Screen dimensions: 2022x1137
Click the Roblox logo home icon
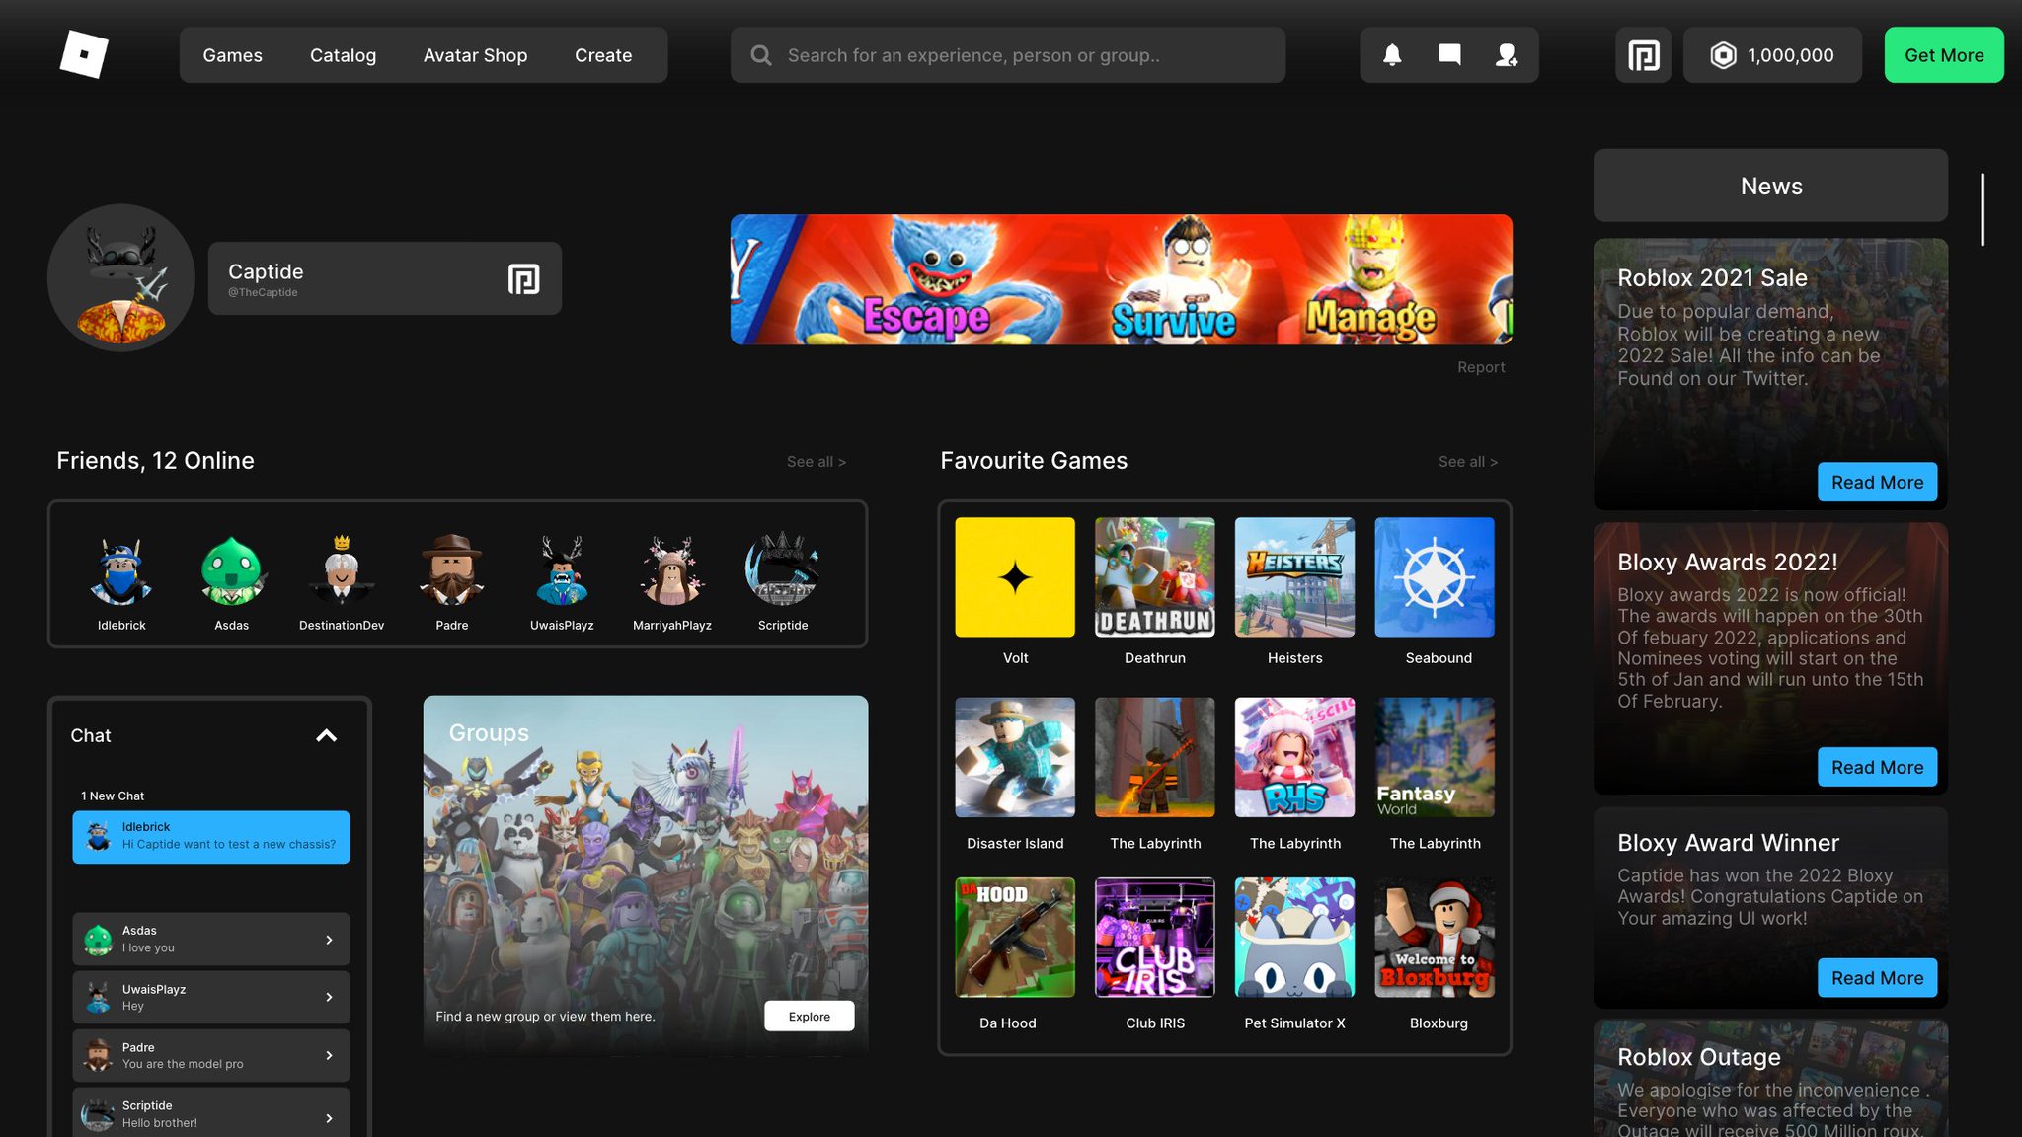(x=84, y=54)
